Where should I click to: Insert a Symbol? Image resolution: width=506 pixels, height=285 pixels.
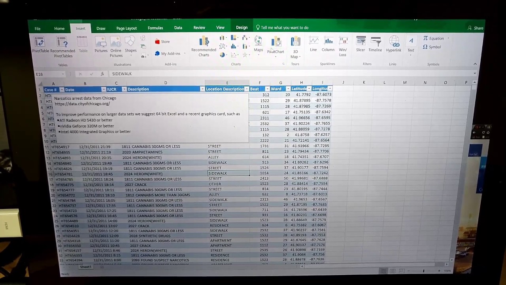[432, 47]
